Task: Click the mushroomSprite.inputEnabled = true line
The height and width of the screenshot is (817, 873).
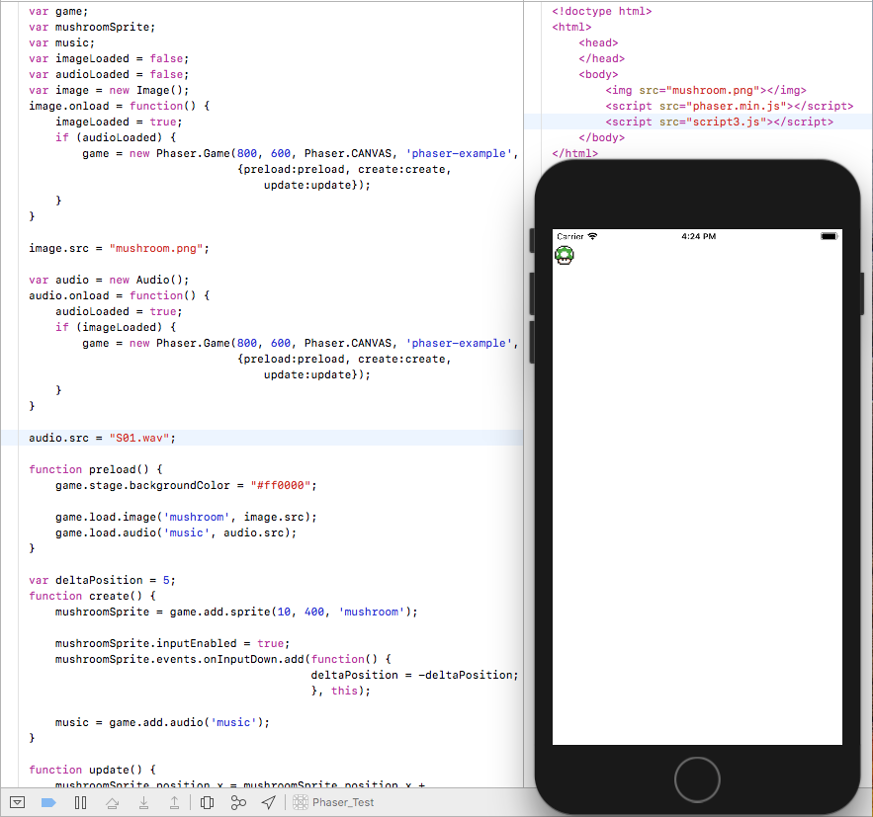Action: (x=173, y=643)
